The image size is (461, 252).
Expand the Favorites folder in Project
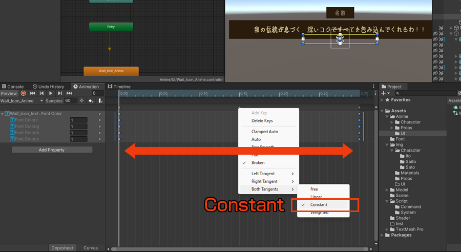(x=382, y=100)
